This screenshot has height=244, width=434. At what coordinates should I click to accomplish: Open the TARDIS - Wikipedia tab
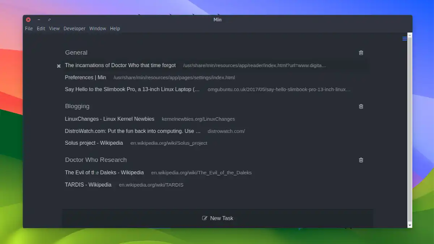[x=88, y=185]
